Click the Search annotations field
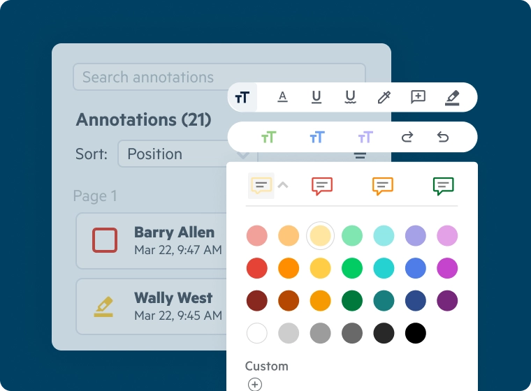Image resolution: width=531 pixels, height=391 pixels. pos(219,77)
